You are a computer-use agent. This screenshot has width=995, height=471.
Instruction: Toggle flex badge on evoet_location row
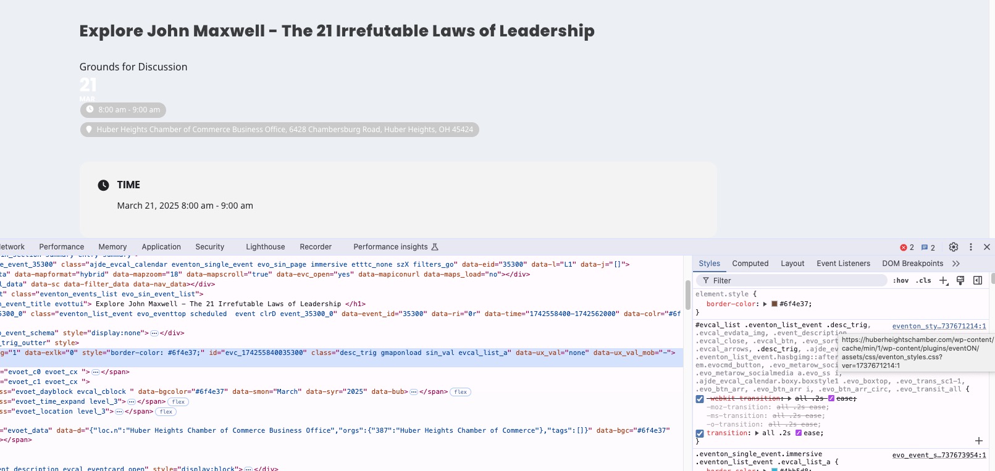click(x=166, y=412)
